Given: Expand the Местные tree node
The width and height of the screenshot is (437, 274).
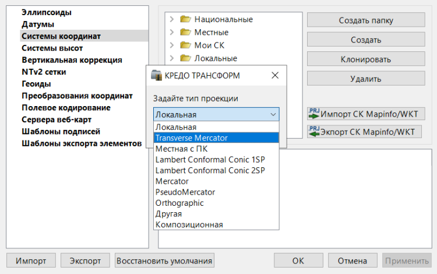Looking at the screenshot, I should (172, 32).
